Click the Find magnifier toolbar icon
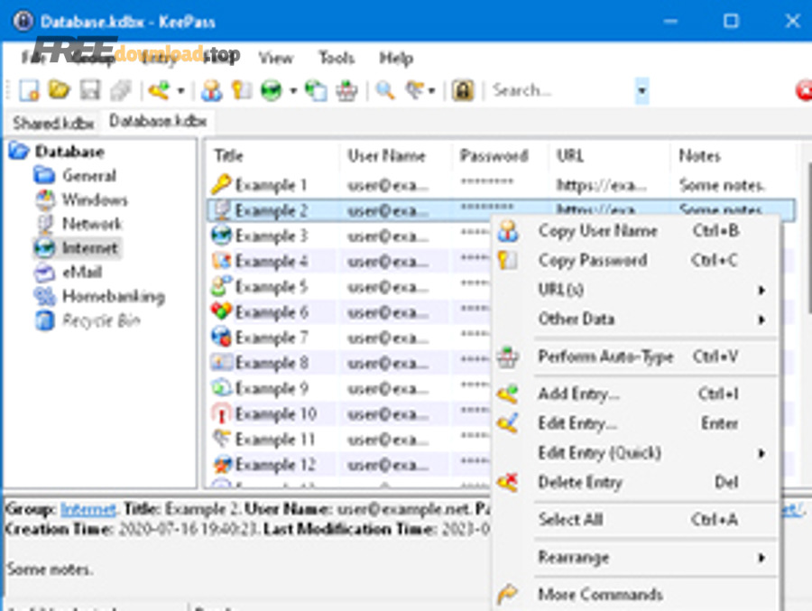The height and width of the screenshot is (611, 812). 385,90
